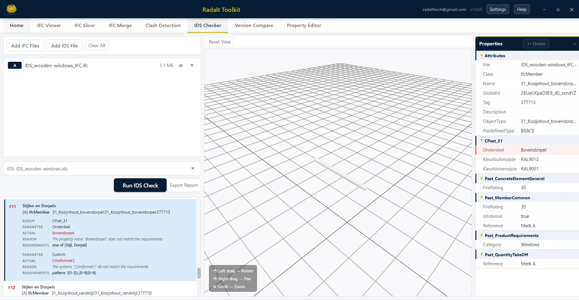Export the IDS report
Image resolution: width=579 pixels, height=300 pixels.
(x=183, y=185)
